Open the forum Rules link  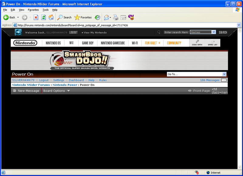(103, 80)
